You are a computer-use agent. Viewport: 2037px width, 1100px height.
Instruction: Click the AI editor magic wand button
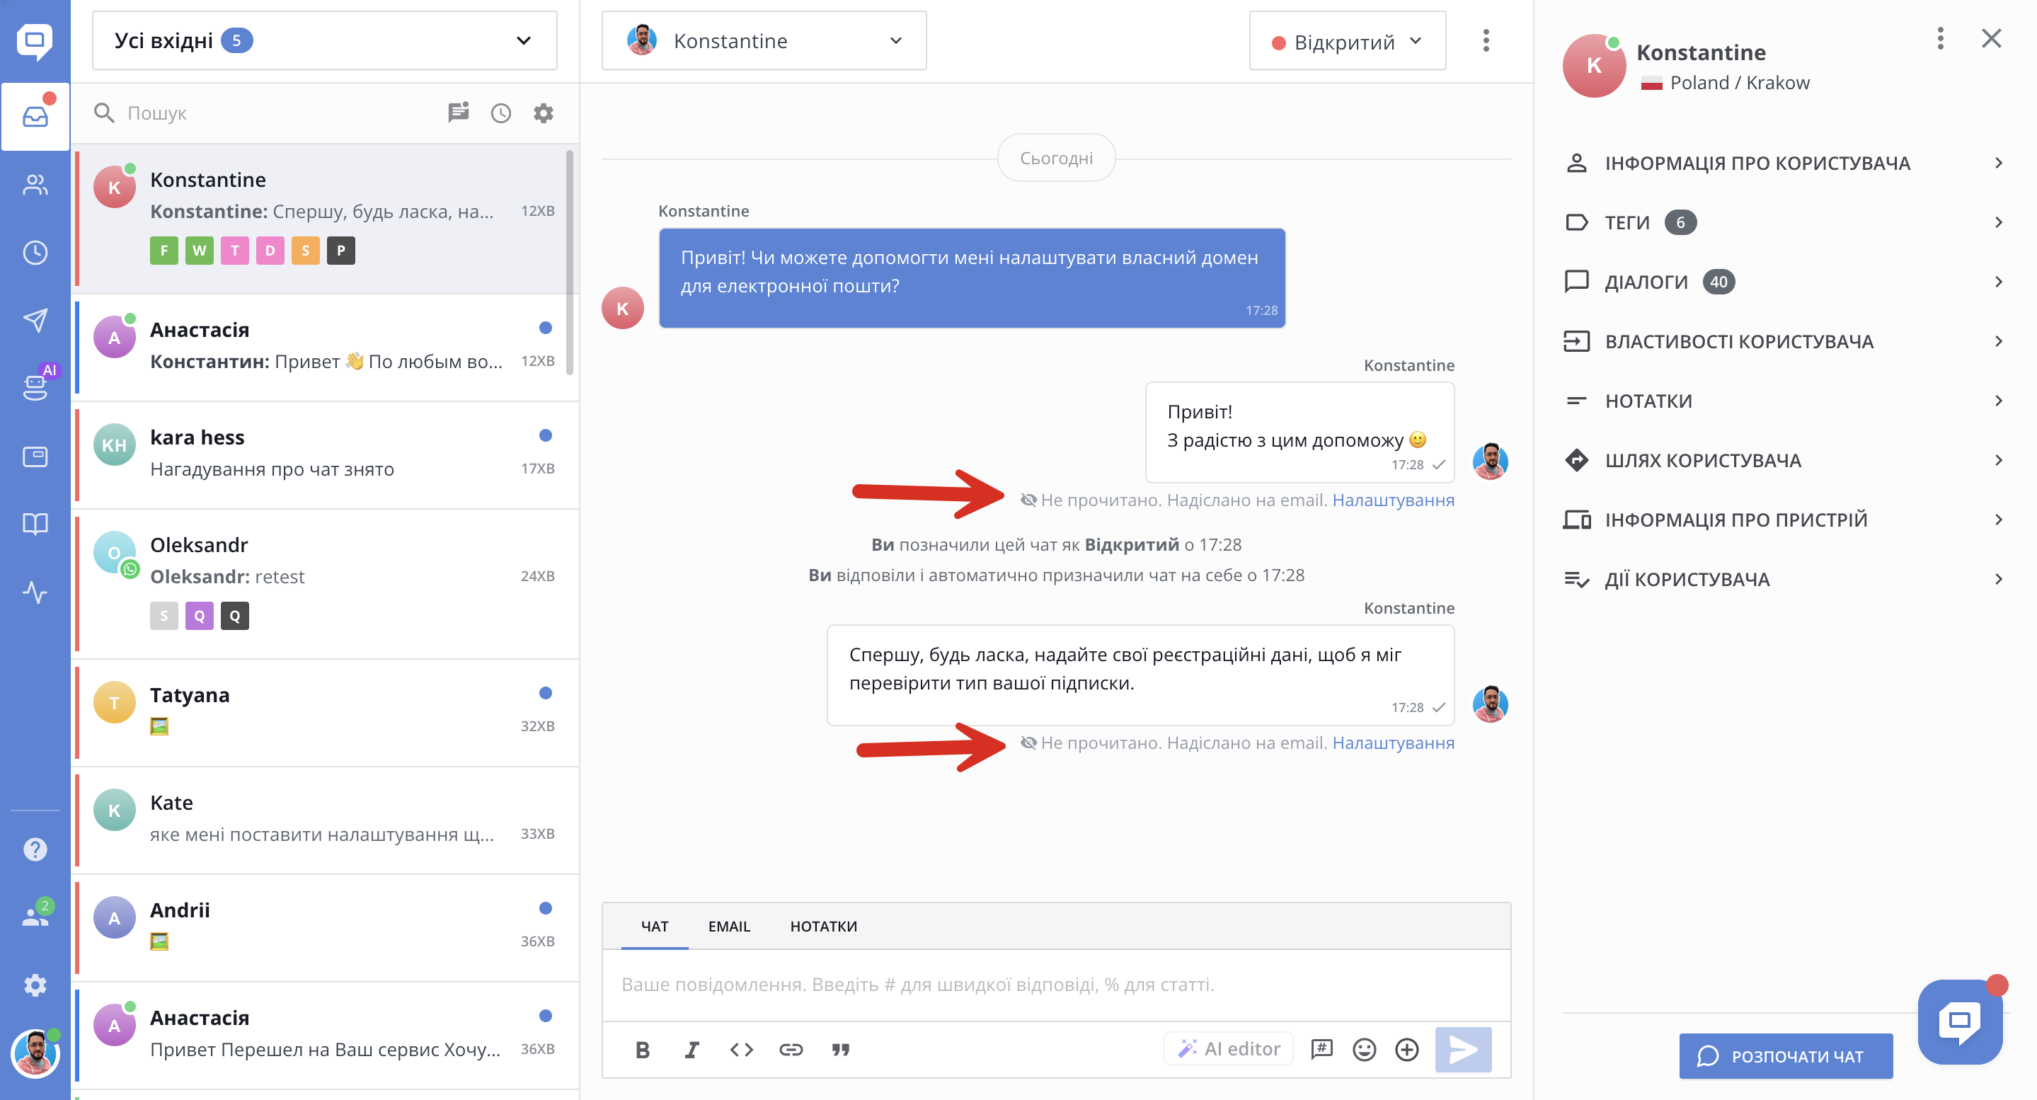(1228, 1048)
